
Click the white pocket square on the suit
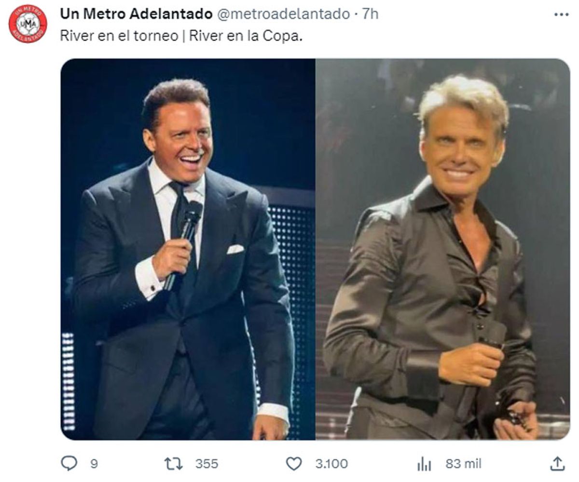(x=235, y=249)
